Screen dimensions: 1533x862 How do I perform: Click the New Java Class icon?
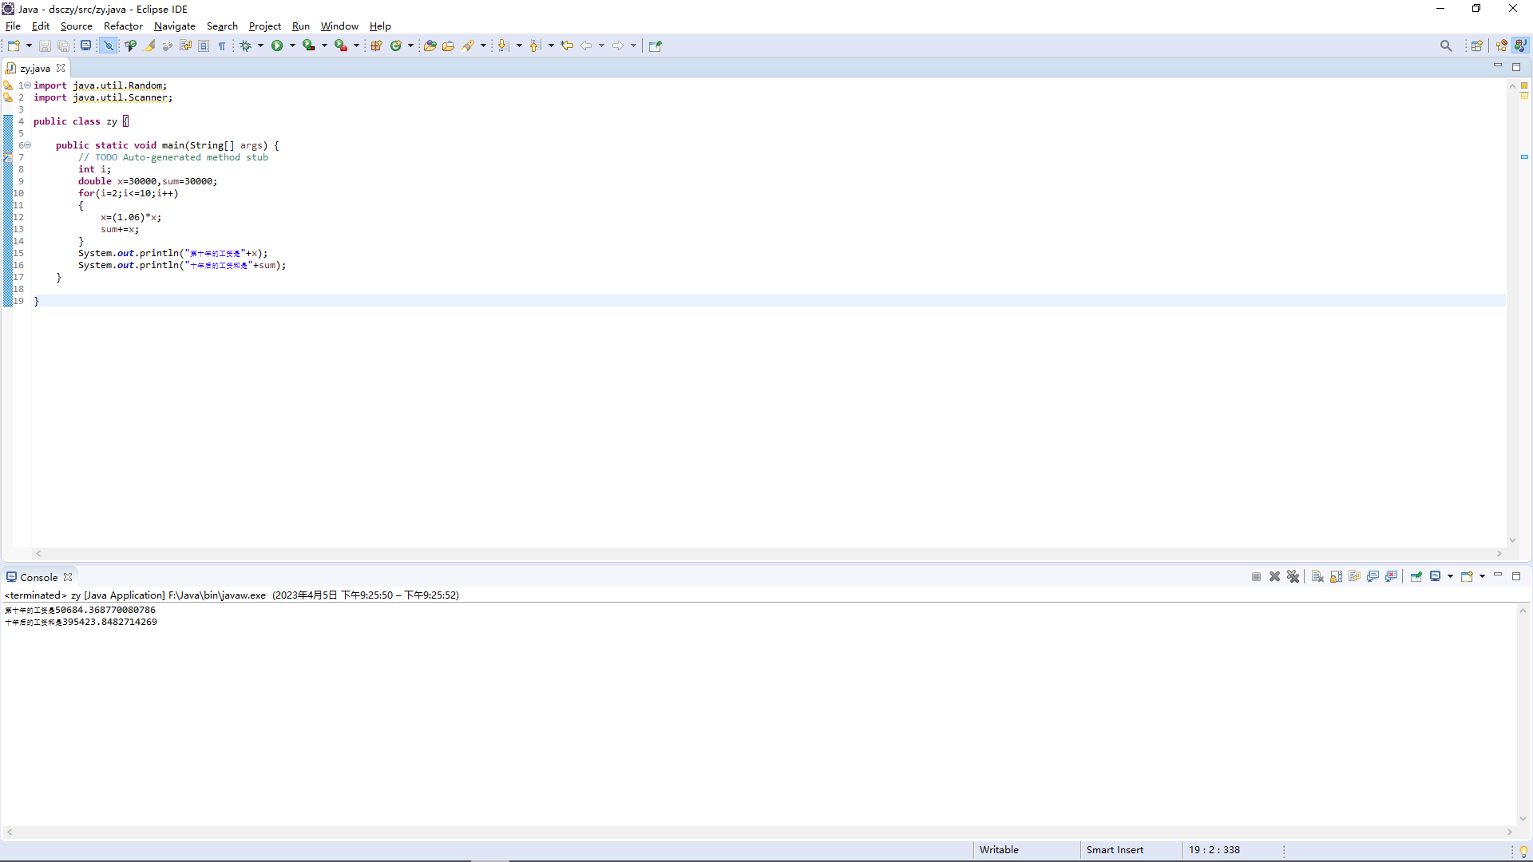tap(395, 45)
